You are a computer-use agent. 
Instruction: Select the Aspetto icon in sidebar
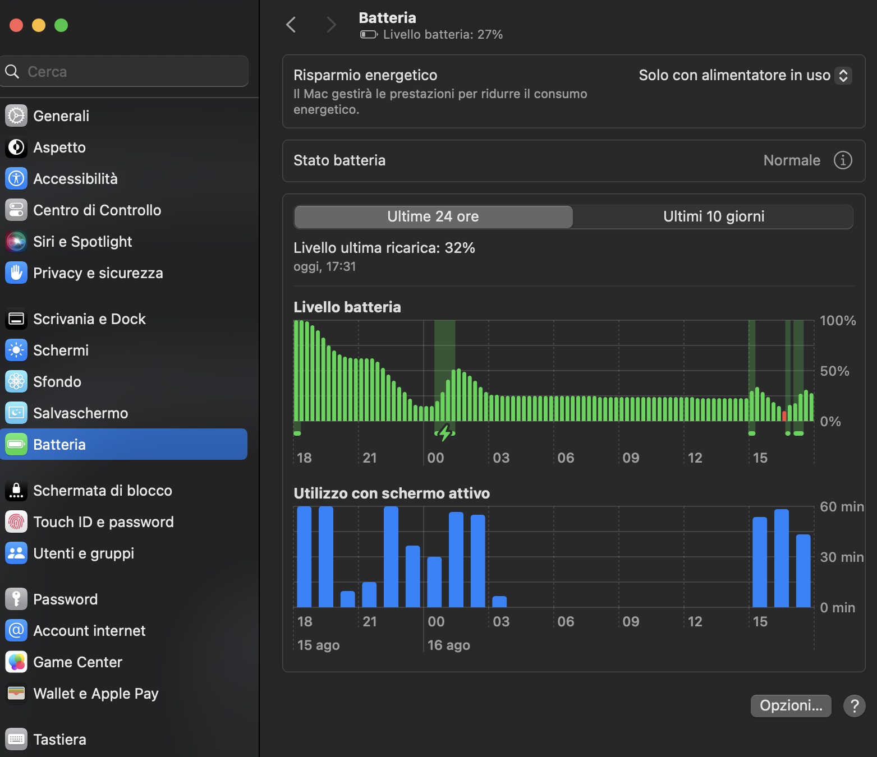click(x=16, y=147)
